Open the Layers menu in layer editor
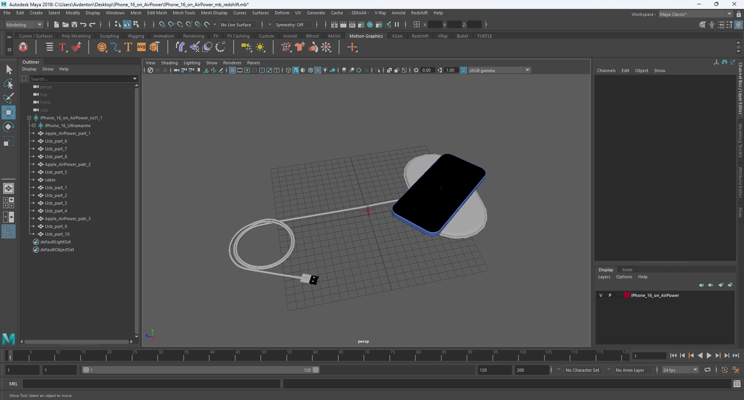This screenshot has height=400, width=744. point(604,277)
